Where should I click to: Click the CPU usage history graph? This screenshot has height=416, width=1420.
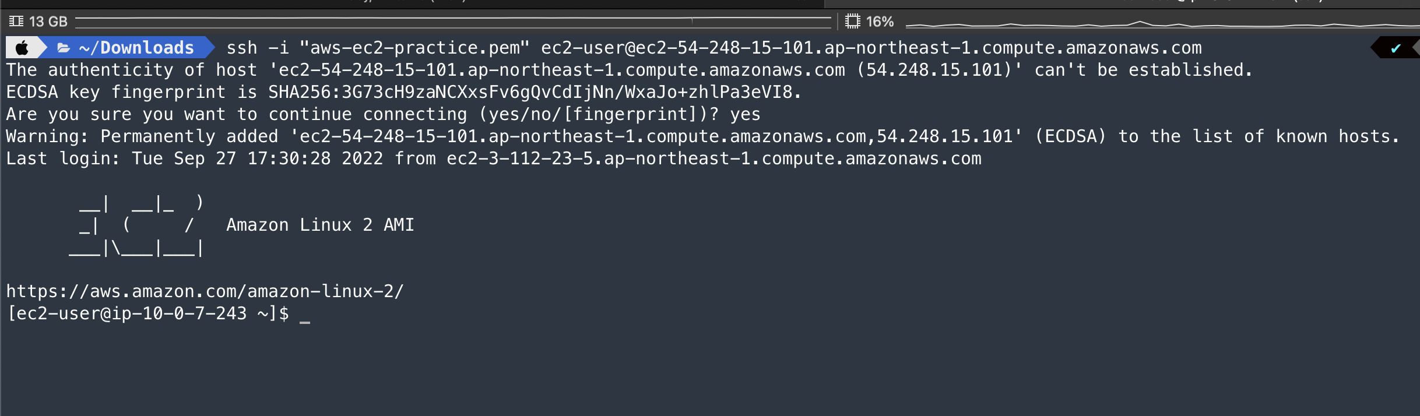pos(1160,24)
